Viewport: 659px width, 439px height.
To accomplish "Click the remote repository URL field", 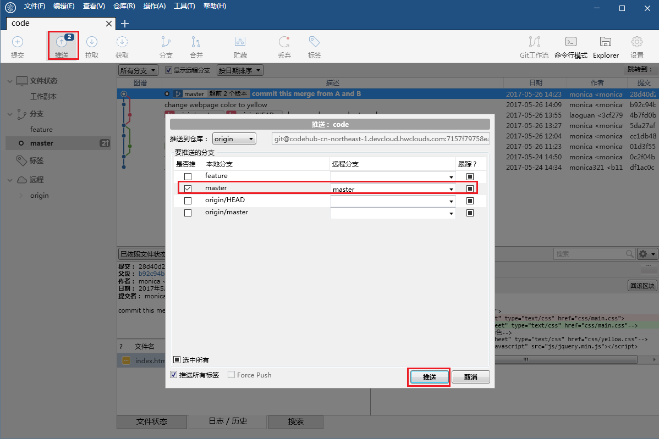I will [381, 138].
